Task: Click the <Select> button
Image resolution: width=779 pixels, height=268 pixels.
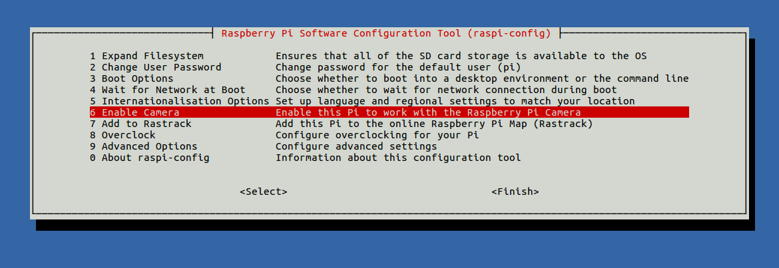Action: 263,192
